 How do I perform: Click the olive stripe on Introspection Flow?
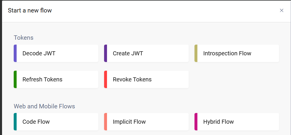click(196, 53)
